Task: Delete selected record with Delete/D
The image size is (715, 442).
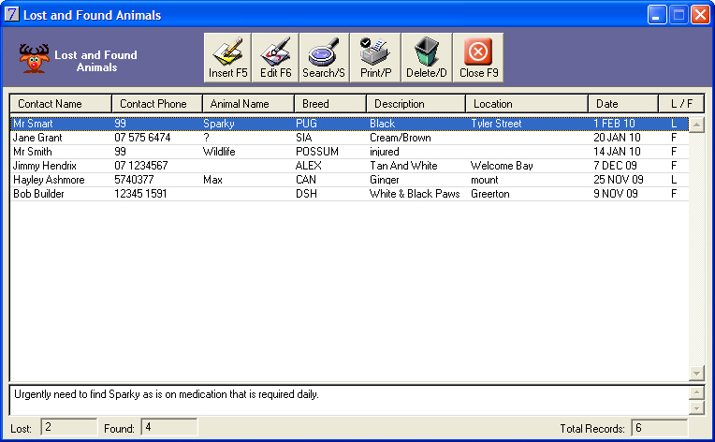Action: pyautogui.click(x=427, y=57)
